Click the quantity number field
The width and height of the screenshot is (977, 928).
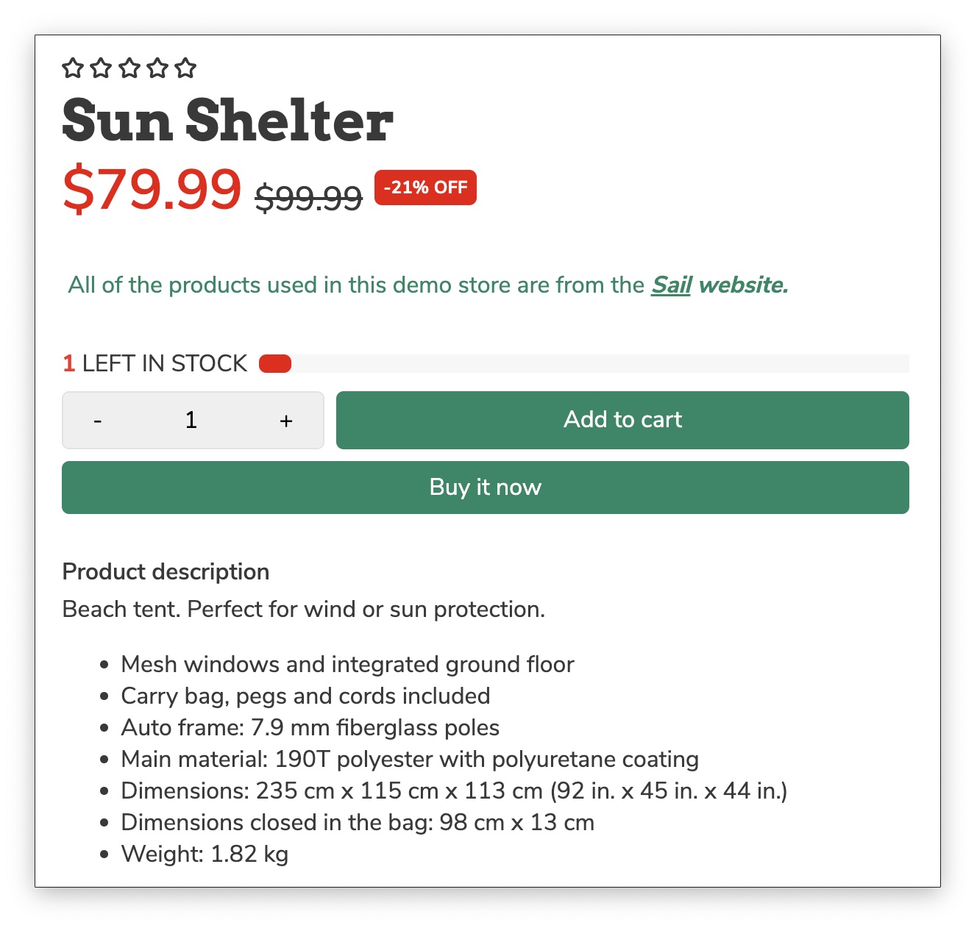click(191, 421)
